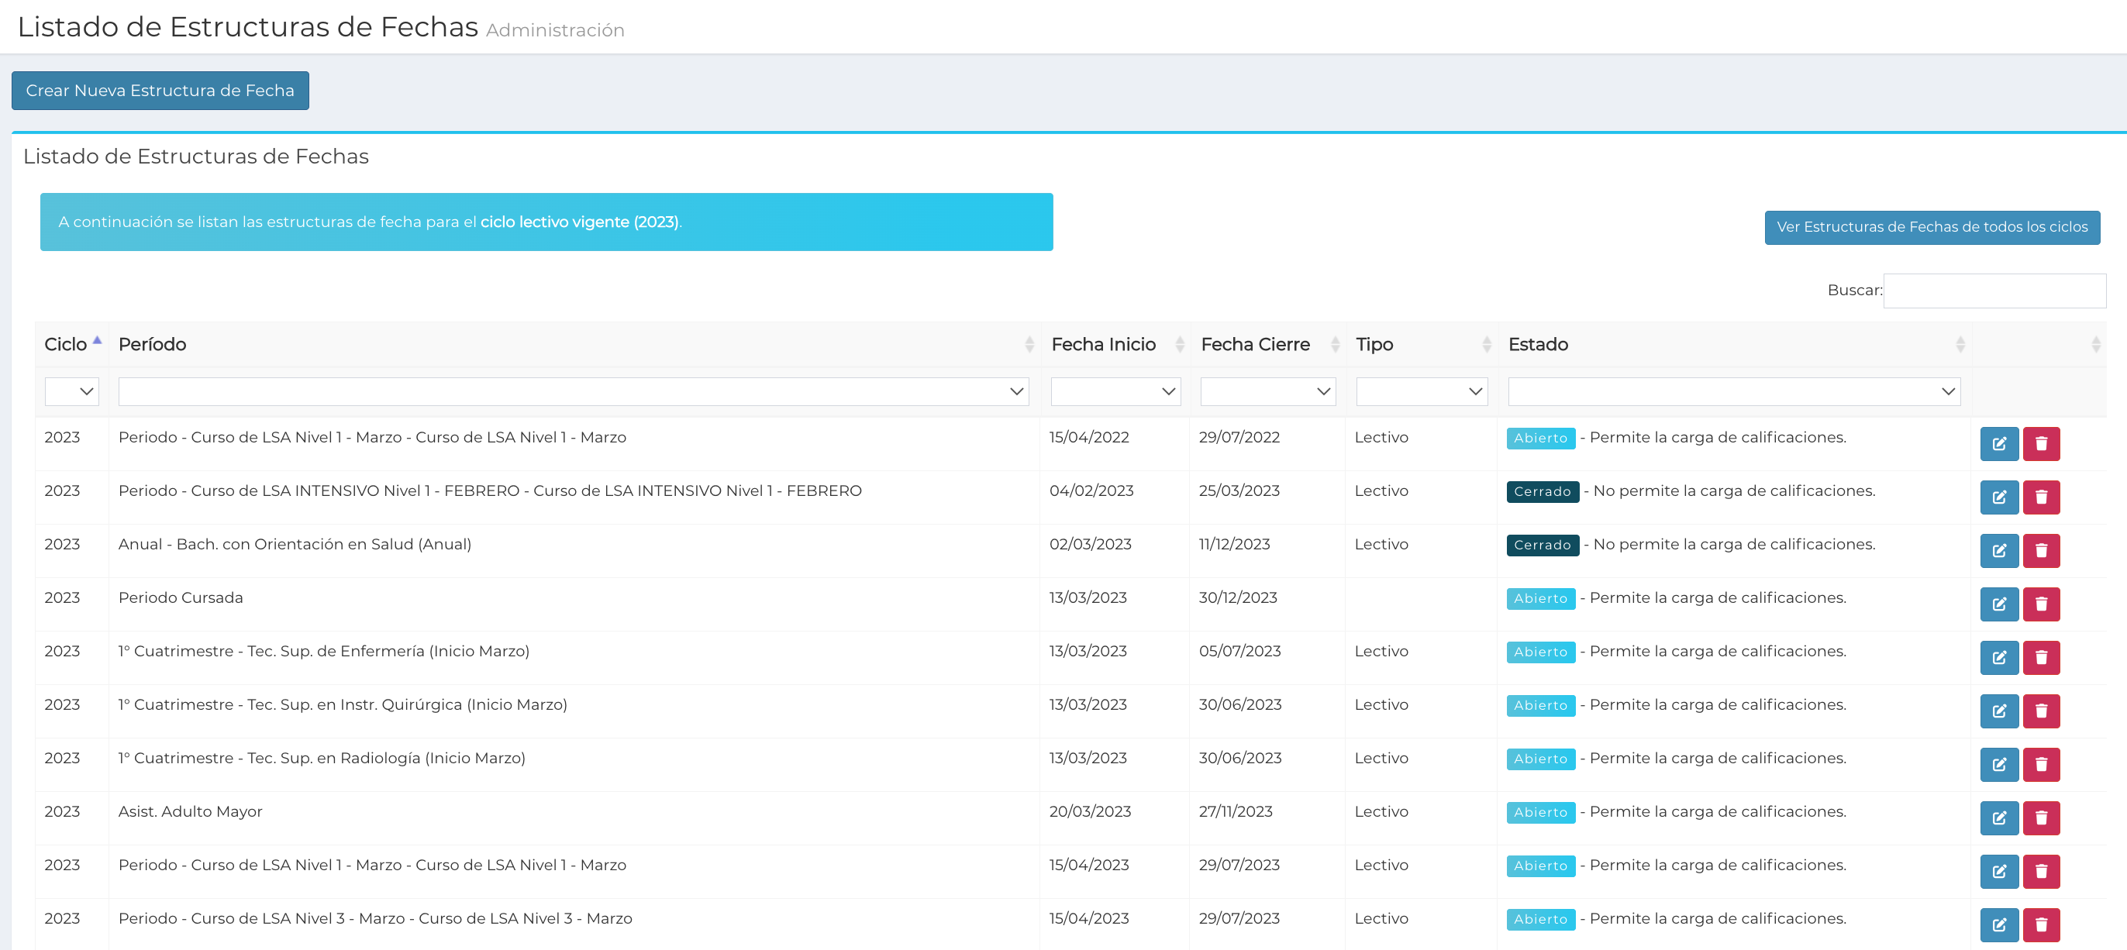Edit the LSA INTENSIVO Nivel 1 FEBRERO row
2127x950 pixels.
[1998, 497]
